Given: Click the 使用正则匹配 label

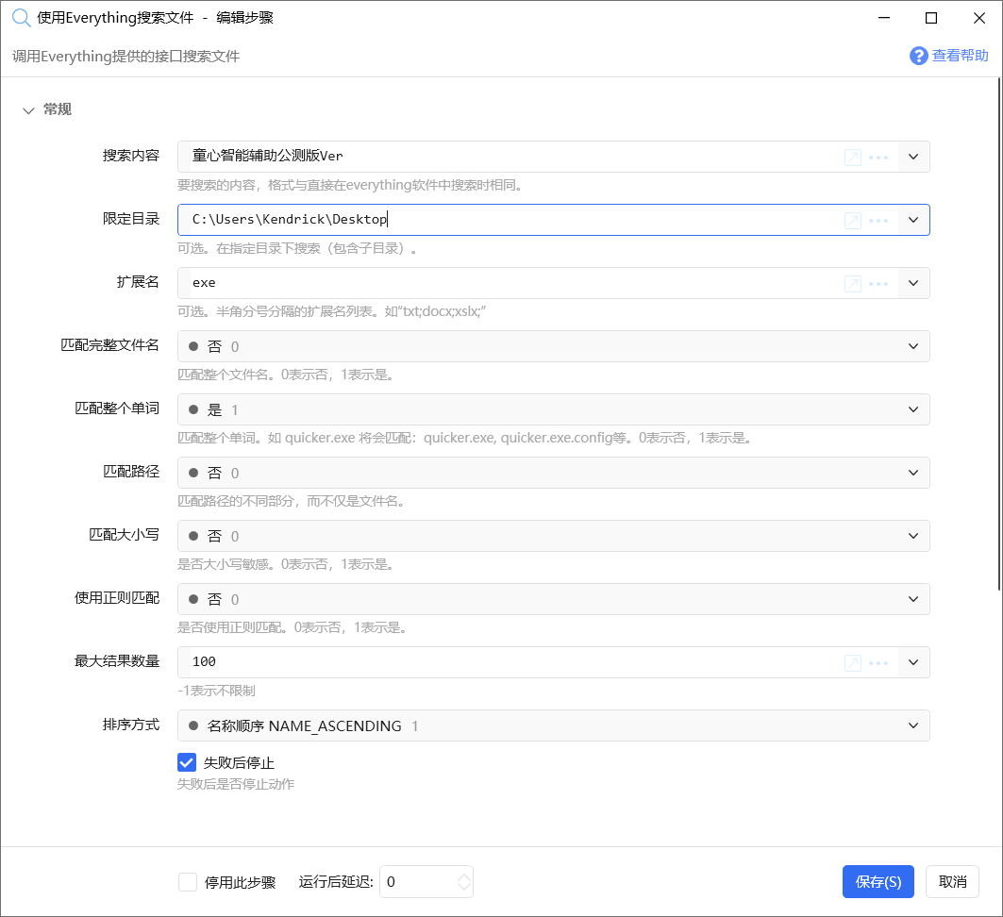Looking at the screenshot, I should point(117,598).
